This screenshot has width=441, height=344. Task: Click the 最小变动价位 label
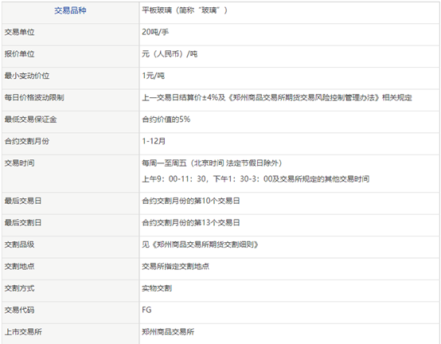(27, 76)
